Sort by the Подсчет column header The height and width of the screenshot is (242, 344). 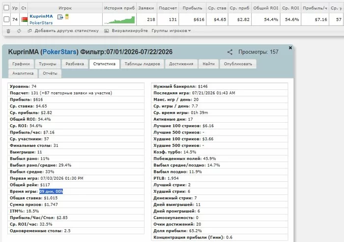168,8
